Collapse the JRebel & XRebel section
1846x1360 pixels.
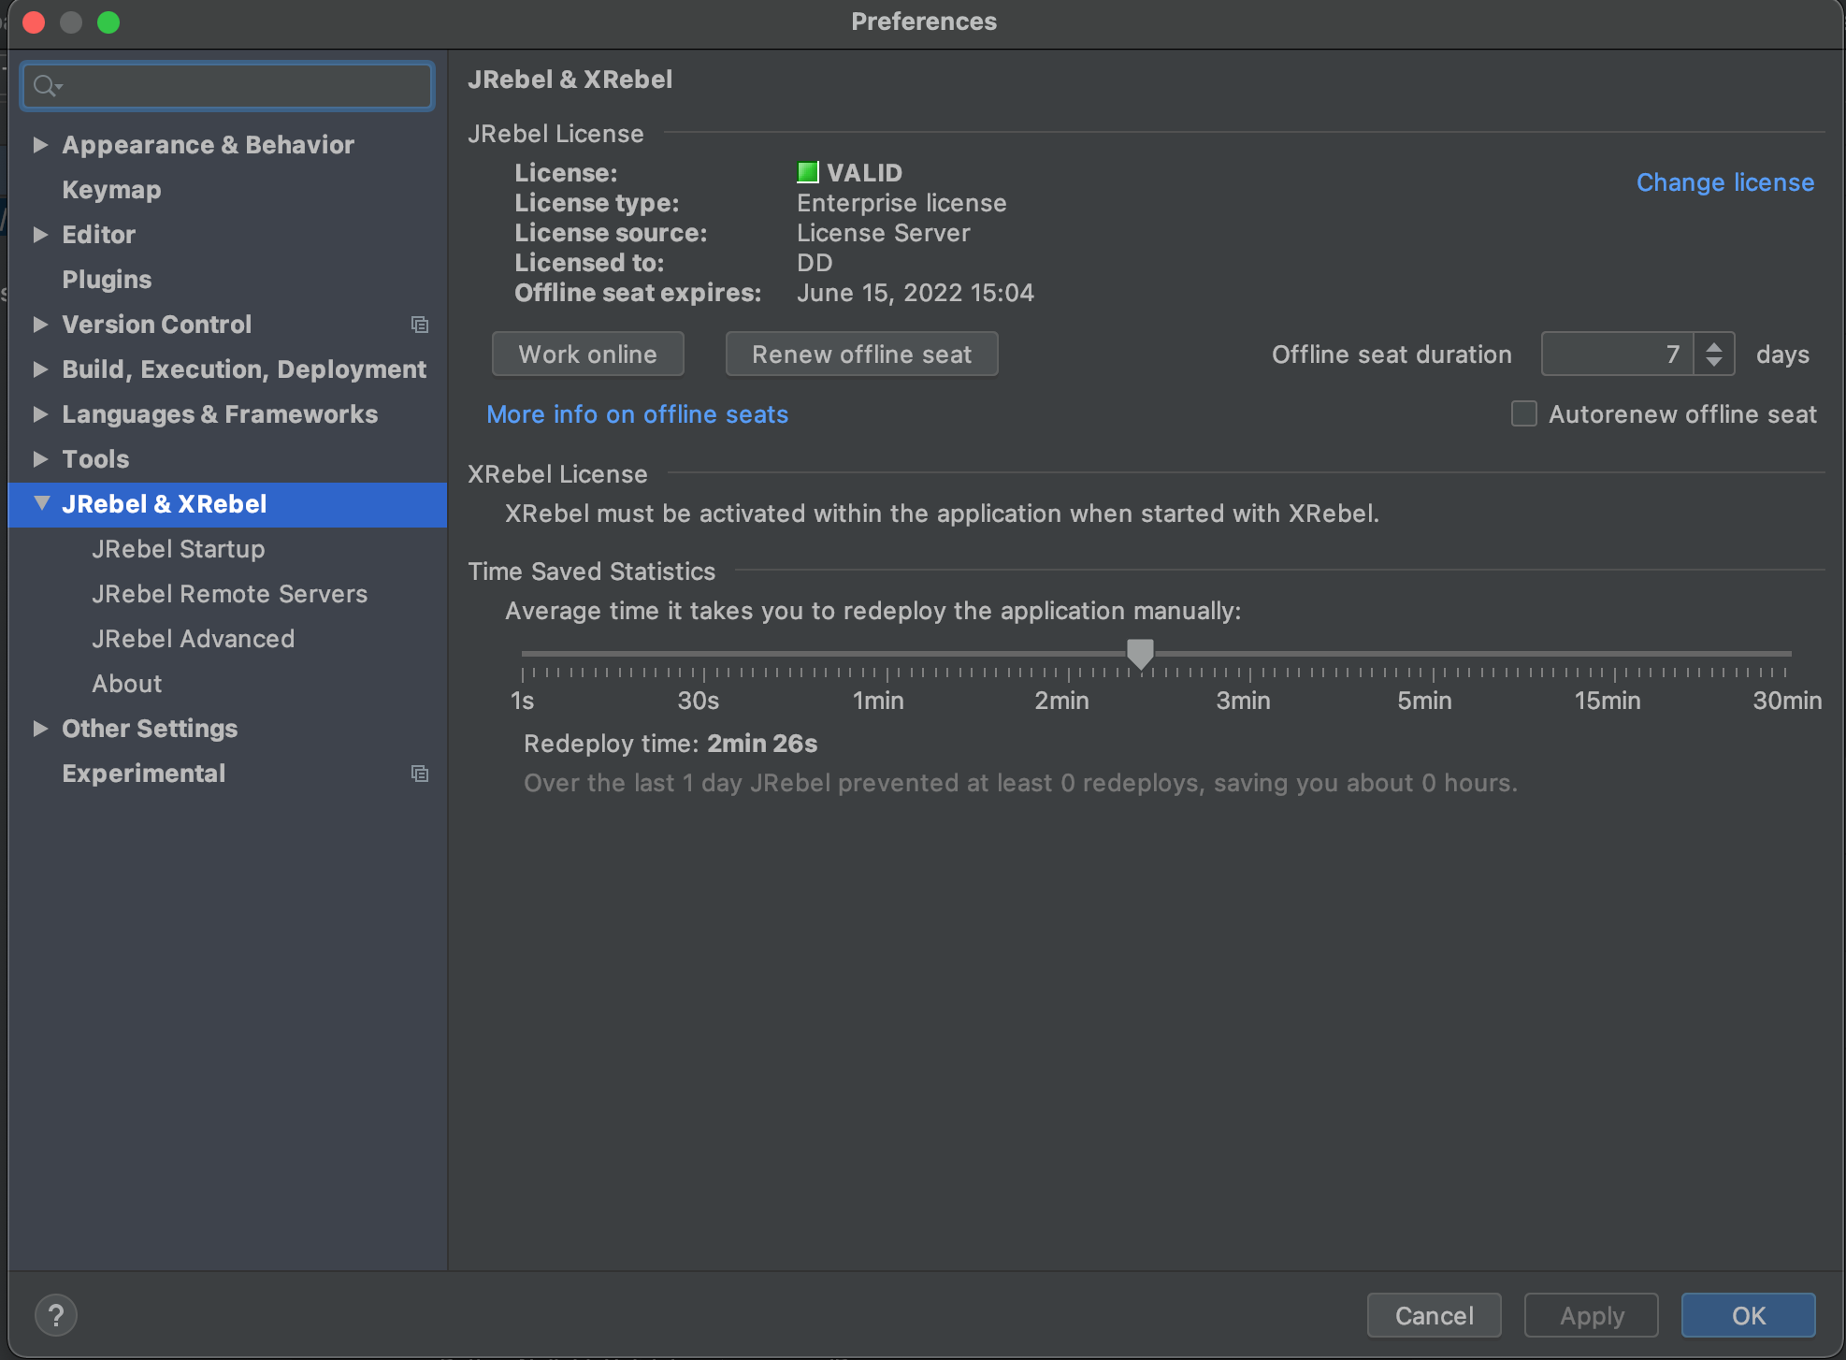click(x=41, y=503)
